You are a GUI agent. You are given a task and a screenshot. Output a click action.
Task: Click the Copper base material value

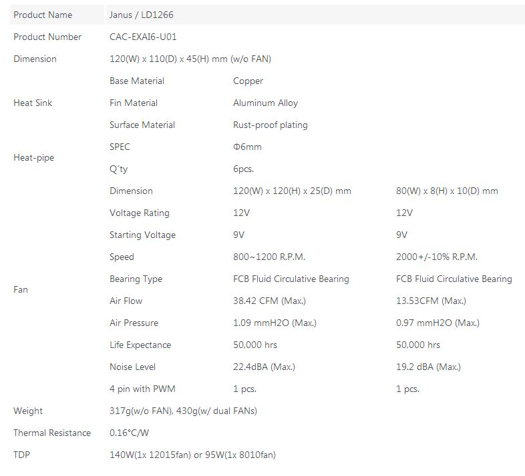click(x=248, y=81)
